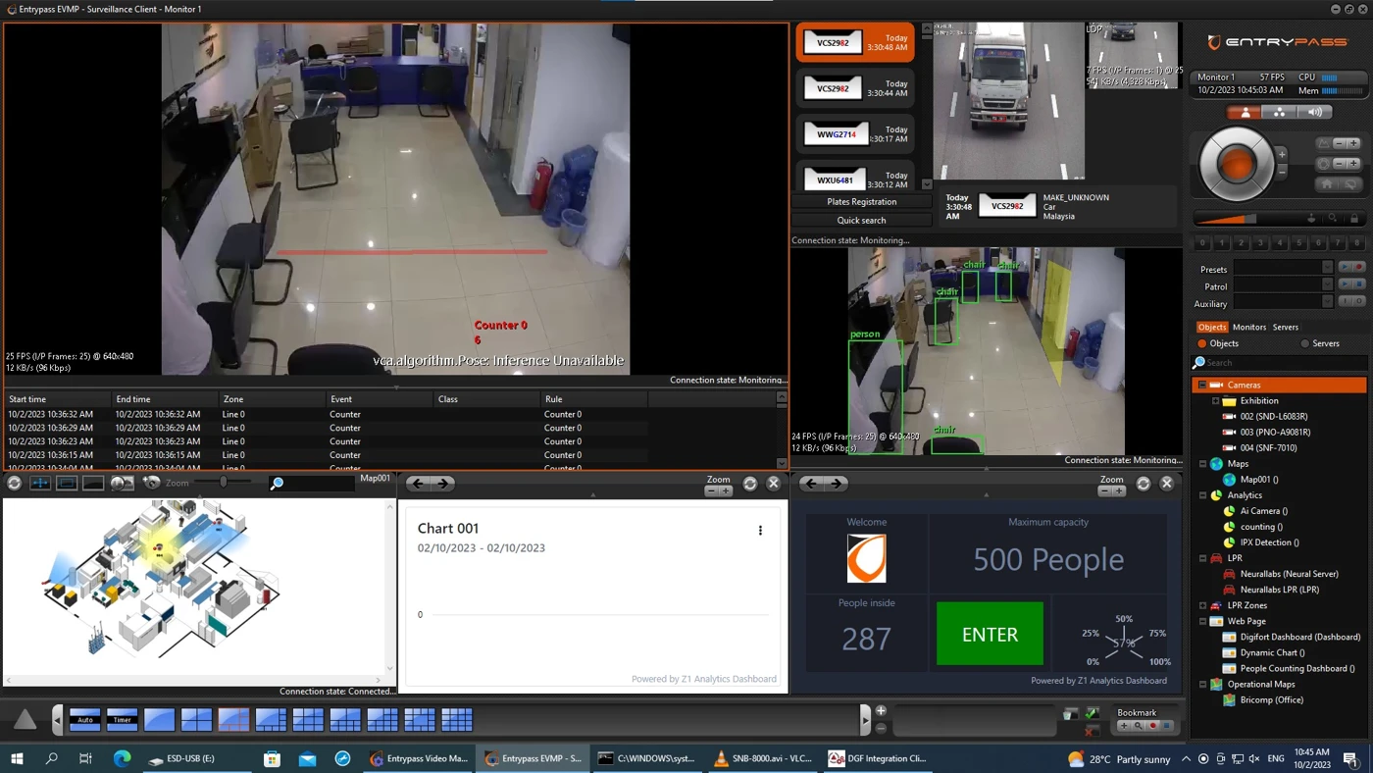Select the Objects tab
The width and height of the screenshot is (1373, 773).
(x=1212, y=328)
